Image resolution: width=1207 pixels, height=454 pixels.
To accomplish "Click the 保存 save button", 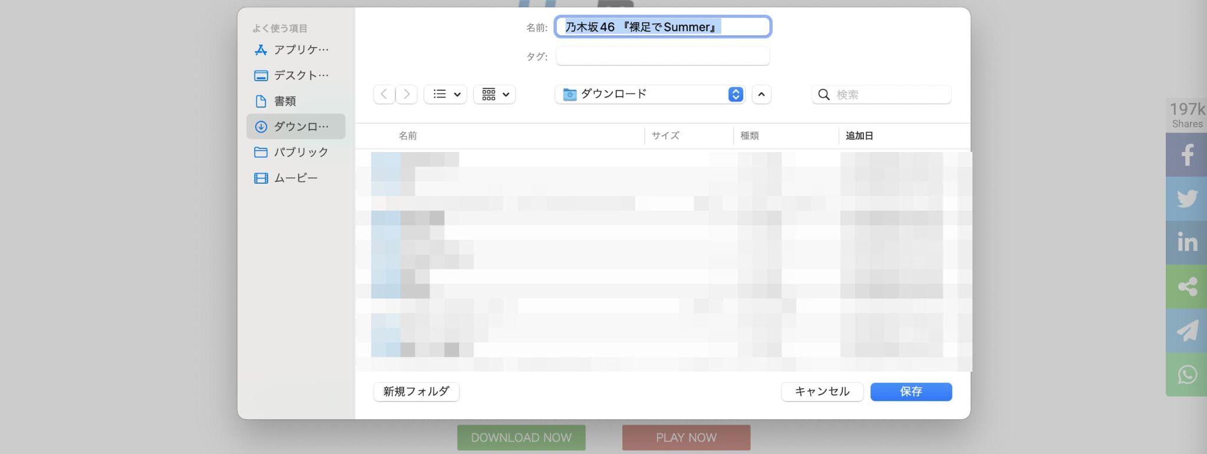I will click(x=911, y=392).
